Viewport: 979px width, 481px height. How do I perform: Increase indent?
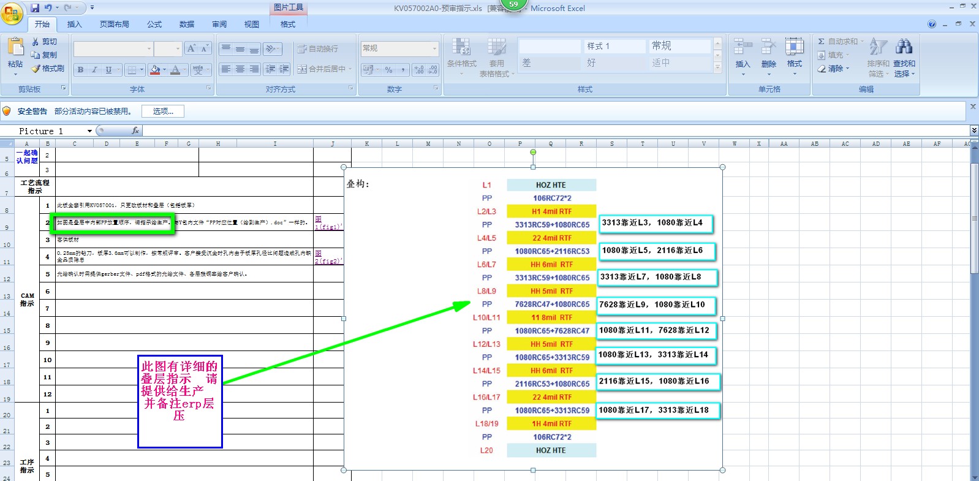point(284,69)
